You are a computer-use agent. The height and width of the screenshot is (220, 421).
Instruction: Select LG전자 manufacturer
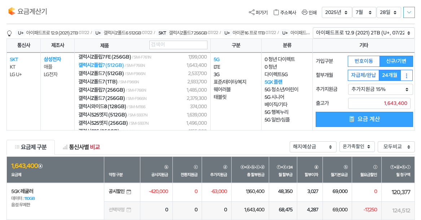click(x=51, y=74)
